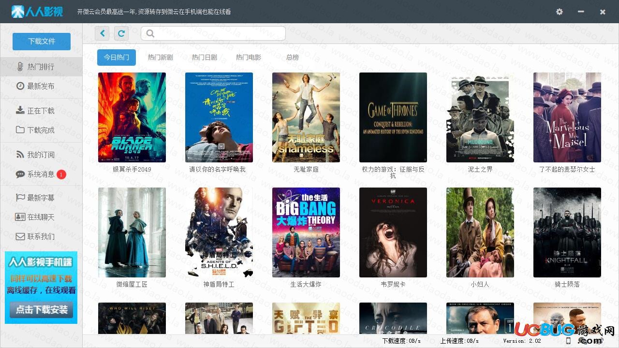This screenshot has width=619, height=348.
Task: Open the 总榜 tab
Action: pyautogui.click(x=293, y=57)
